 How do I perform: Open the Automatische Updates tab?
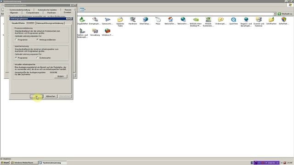click(x=47, y=10)
